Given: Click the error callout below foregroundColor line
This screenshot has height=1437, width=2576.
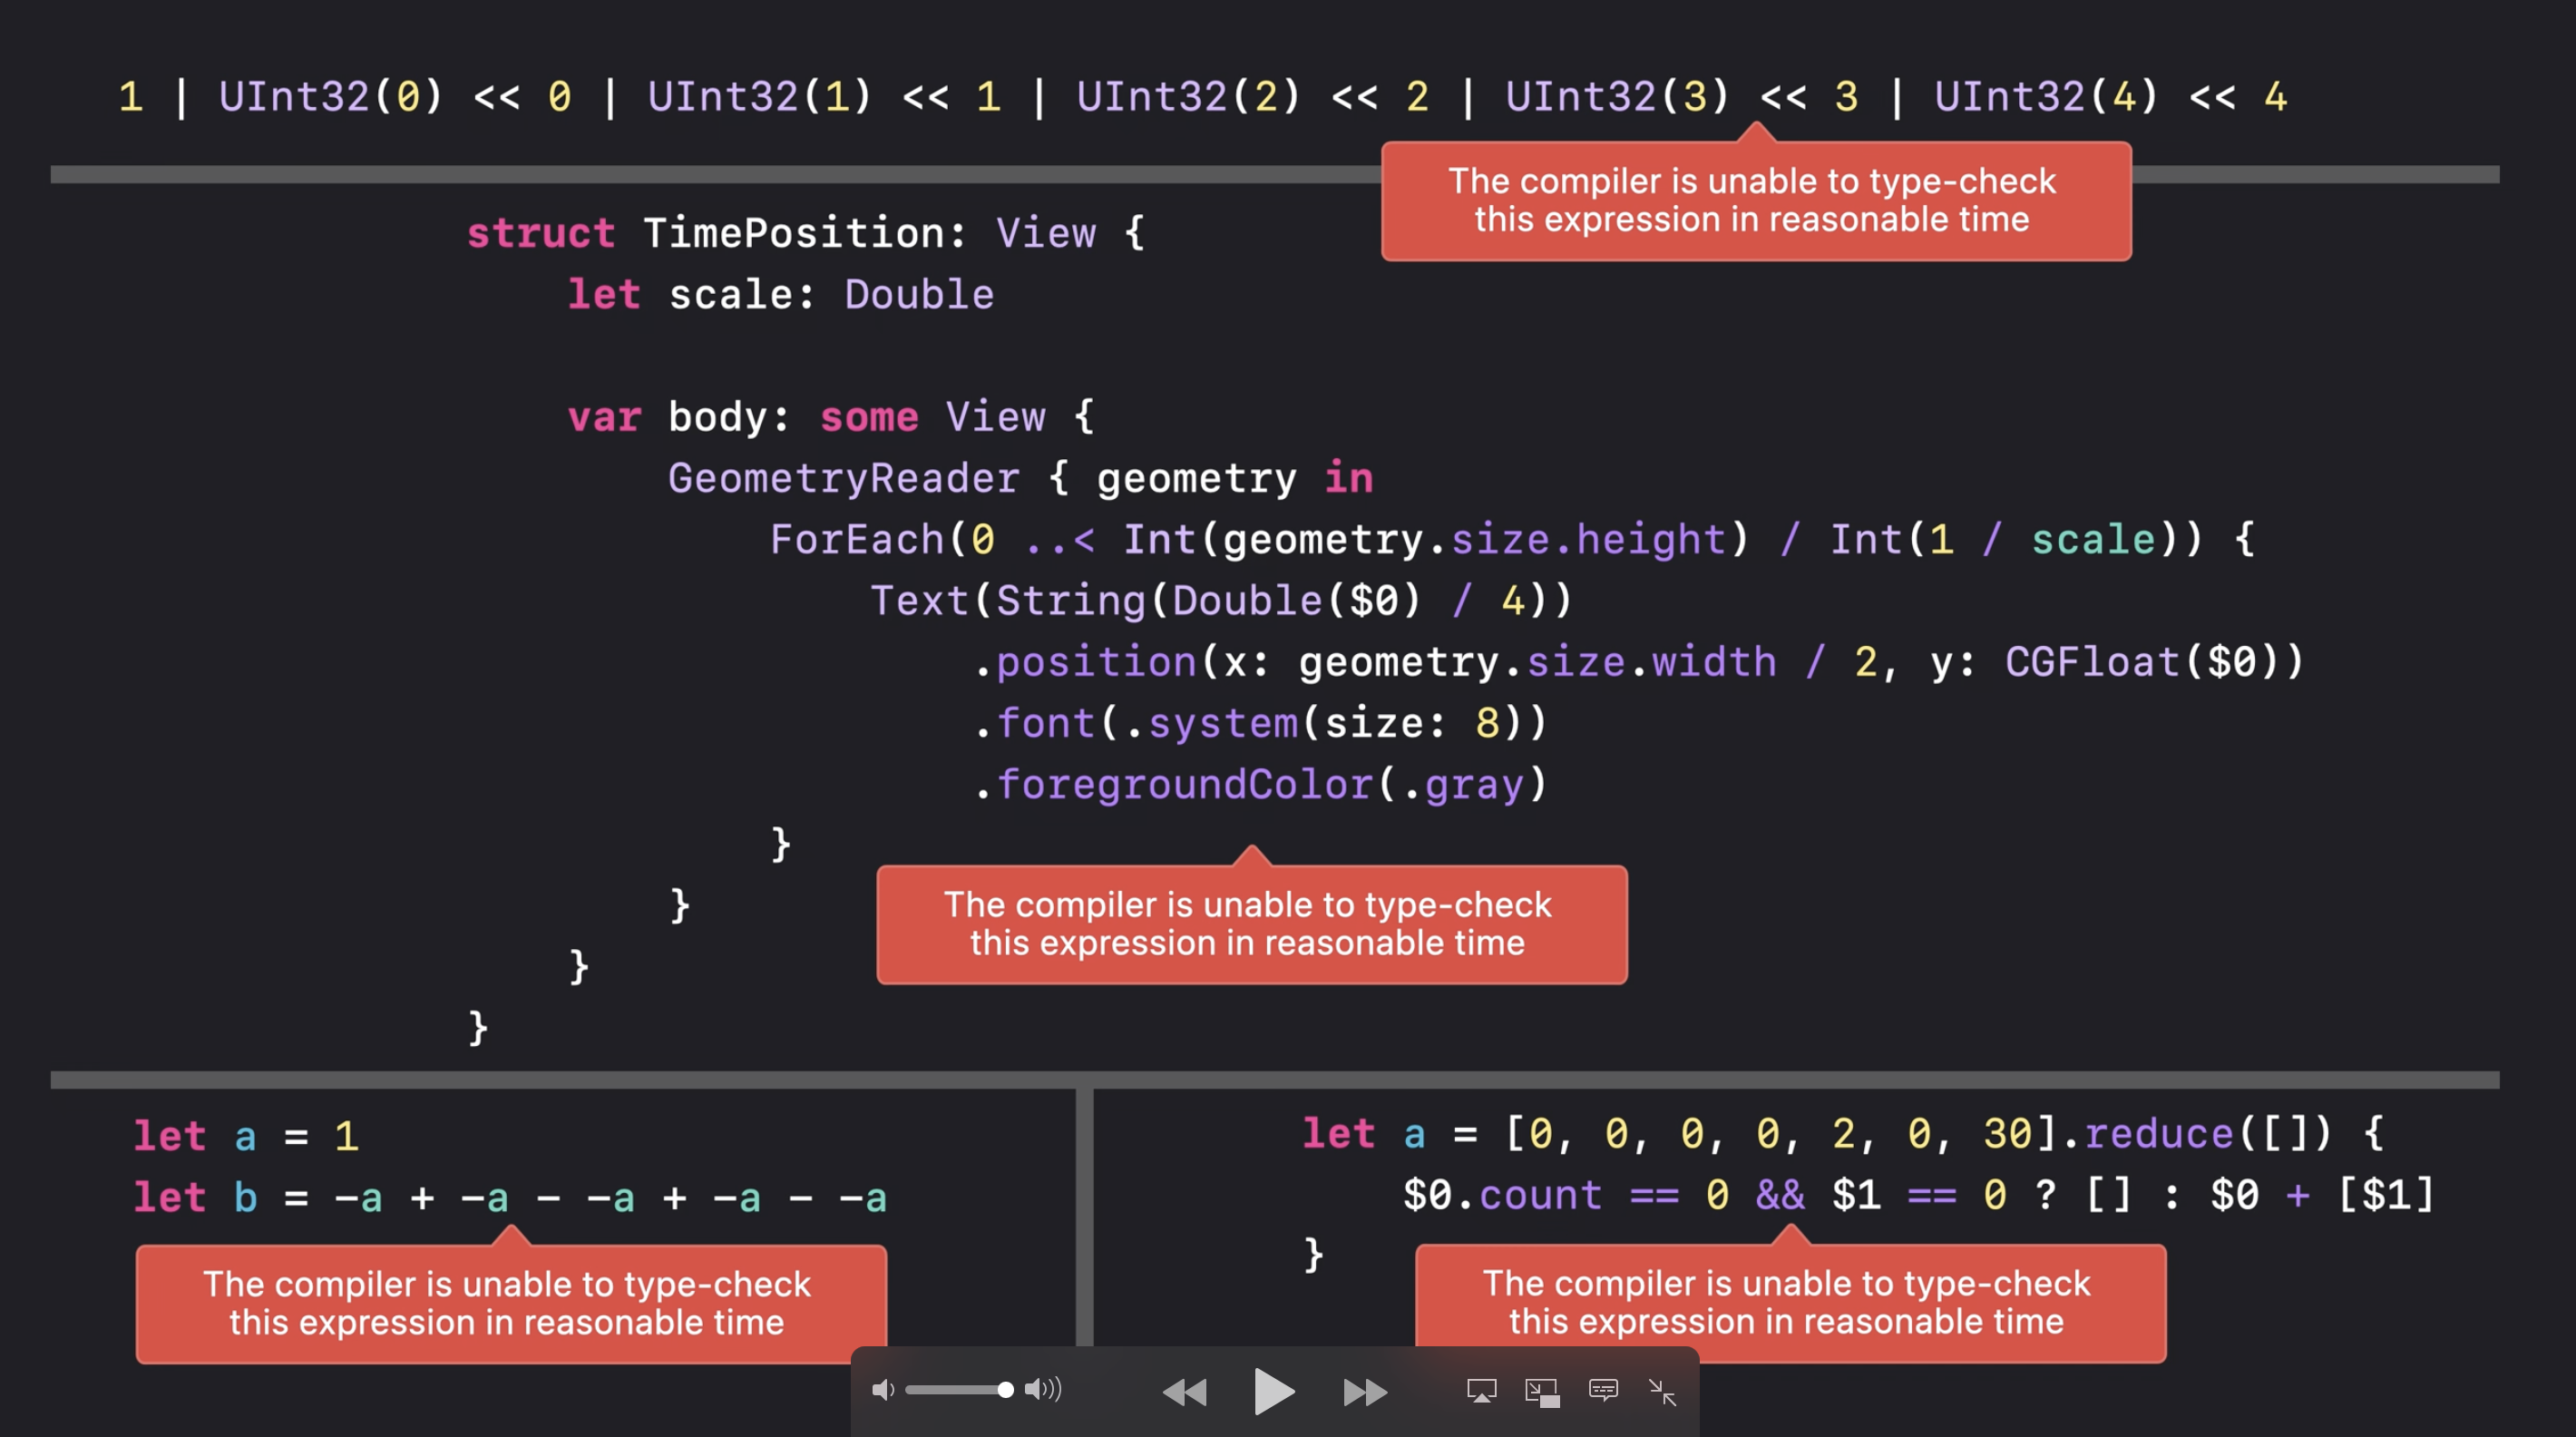Looking at the screenshot, I should [x=1250, y=924].
